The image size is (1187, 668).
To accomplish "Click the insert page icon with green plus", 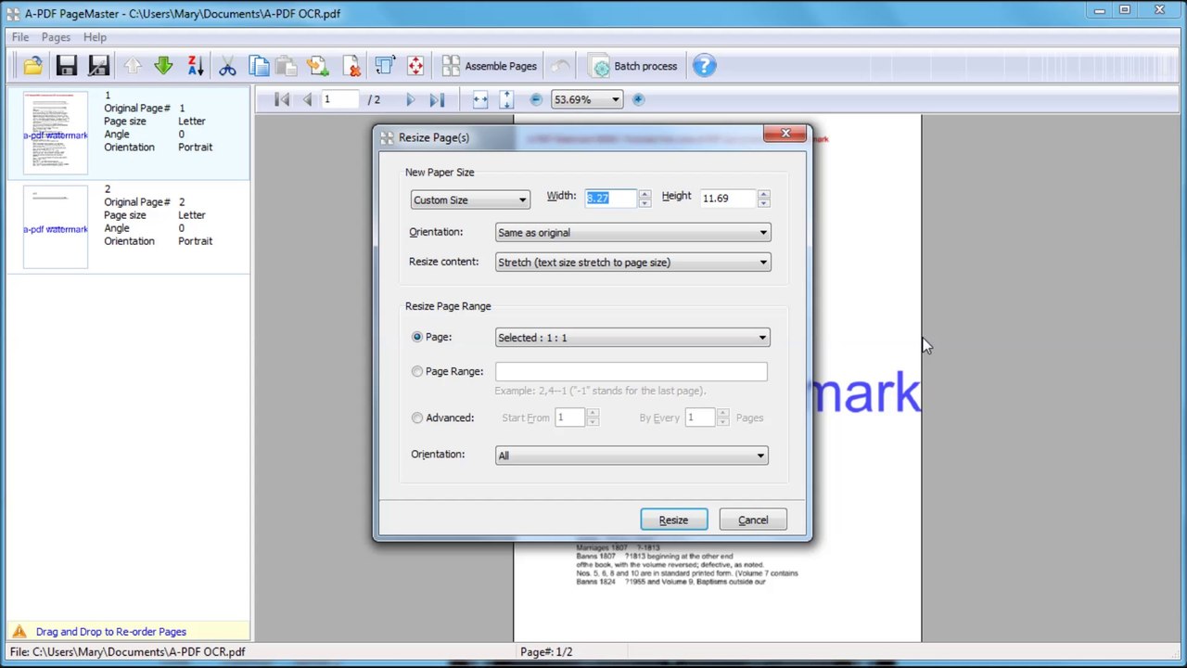I will pos(318,66).
